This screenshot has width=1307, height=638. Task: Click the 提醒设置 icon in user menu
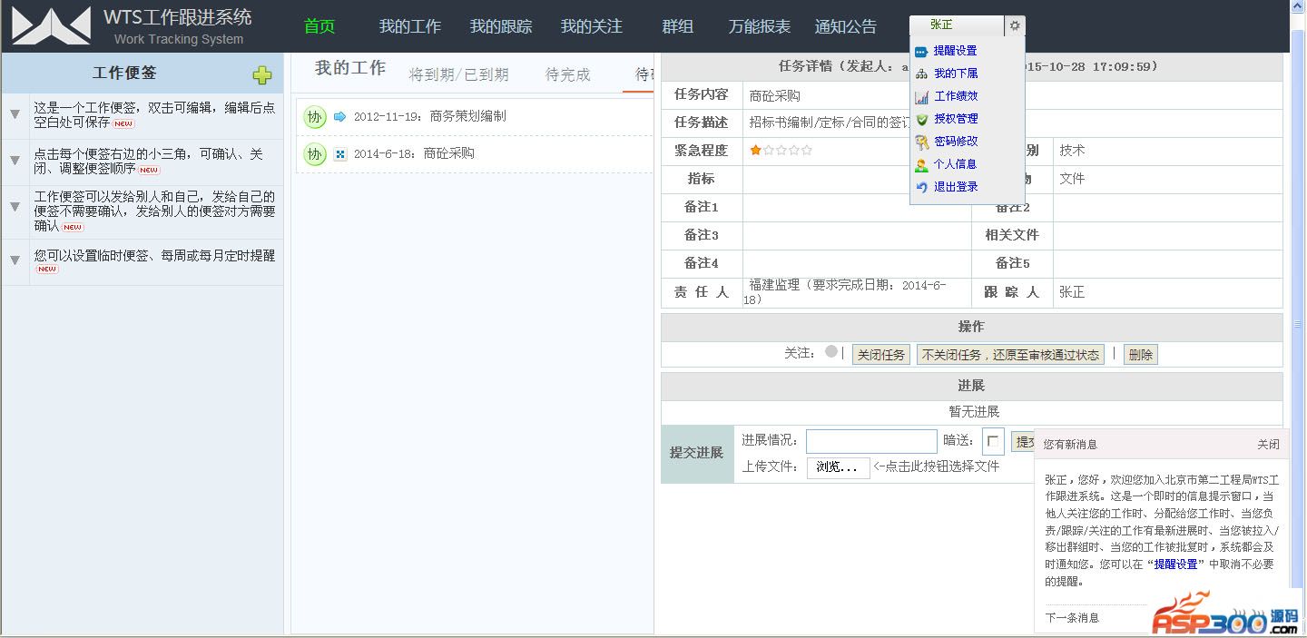coord(921,51)
